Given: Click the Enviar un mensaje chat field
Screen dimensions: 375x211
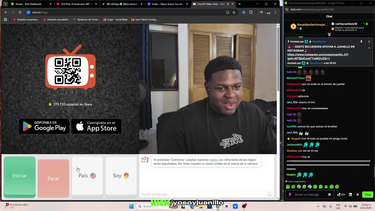Looking at the screenshot, I should (310, 195).
